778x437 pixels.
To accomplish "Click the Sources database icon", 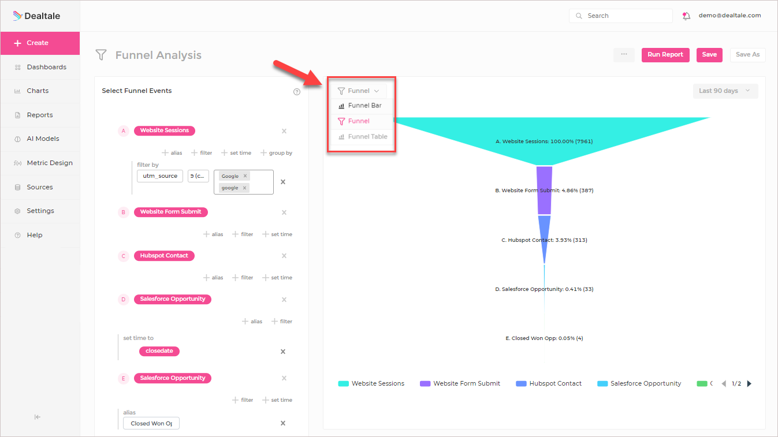I will [x=17, y=187].
